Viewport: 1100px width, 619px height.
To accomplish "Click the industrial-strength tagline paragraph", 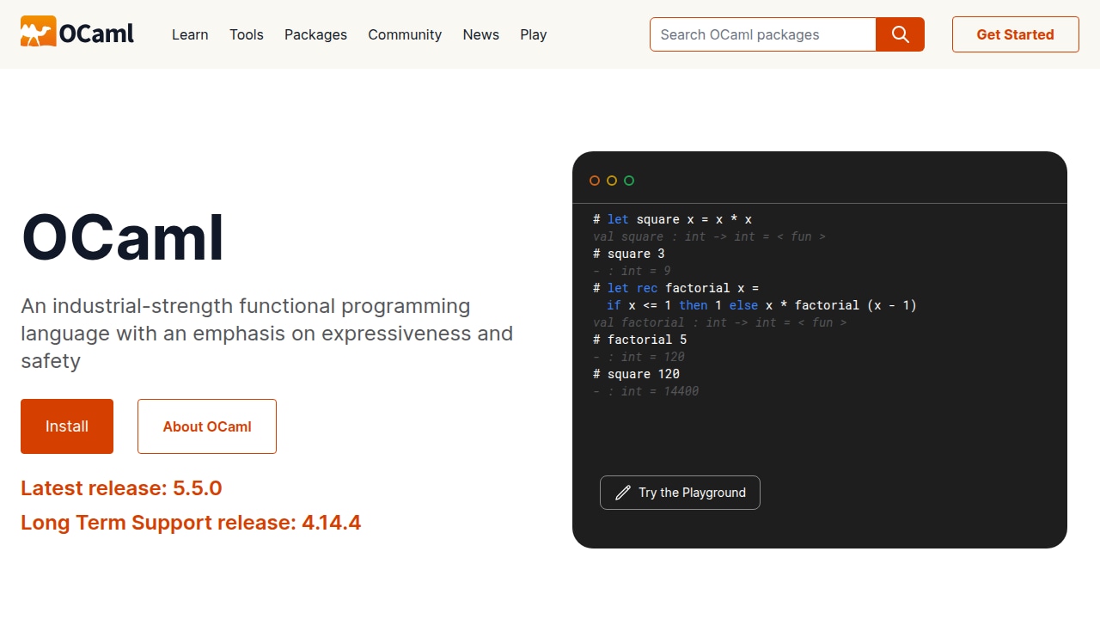I will coord(267,334).
